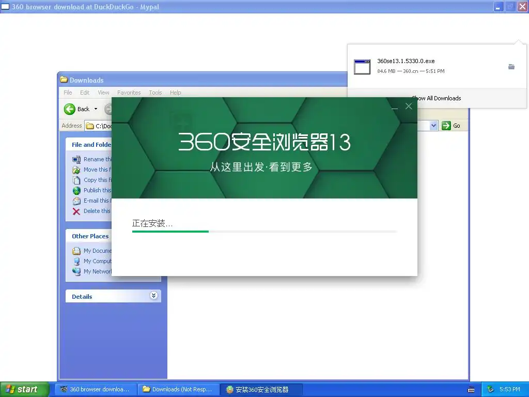Click Copy this file link
This screenshot has width=529, height=397.
(x=98, y=180)
